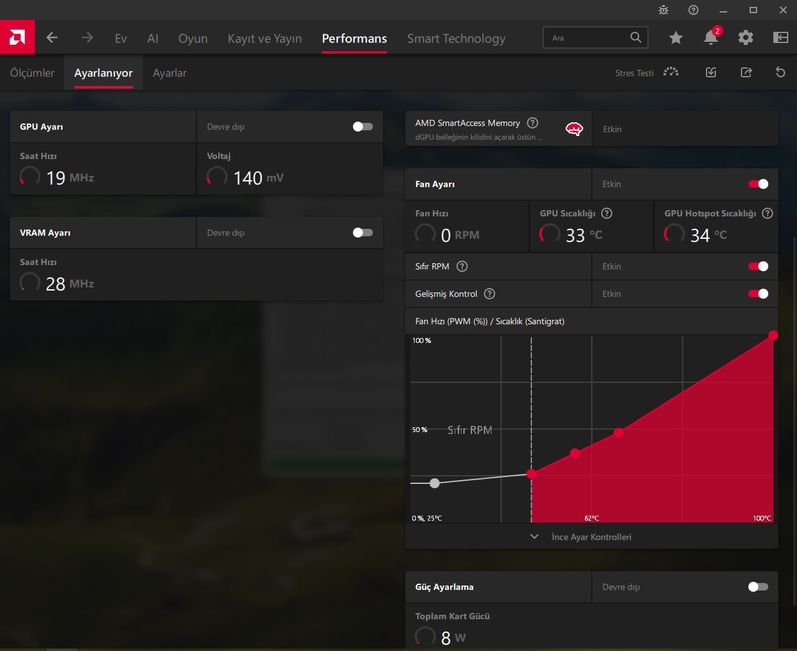Open GPU Hotspot Sıcaklığı help icon
797x651 pixels.
coord(768,213)
